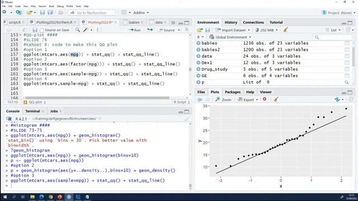Toggle the Source on Save checkbox
The height and width of the screenshot is (201, 358).
[x=42, y=30]
